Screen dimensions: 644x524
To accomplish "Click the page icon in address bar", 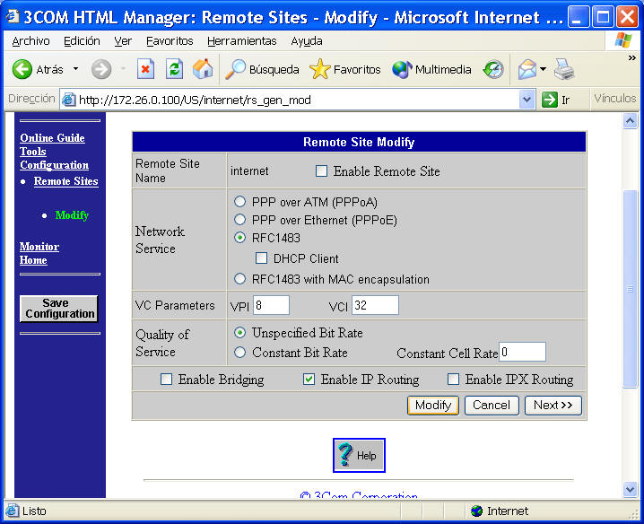I will coord(68,100).
